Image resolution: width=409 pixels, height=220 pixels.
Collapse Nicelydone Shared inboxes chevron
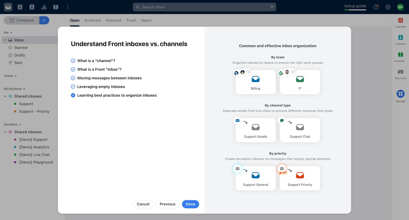5,96
